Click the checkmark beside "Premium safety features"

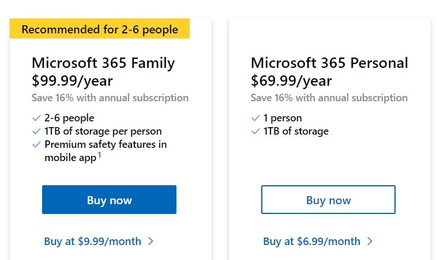tap(36, 145)
